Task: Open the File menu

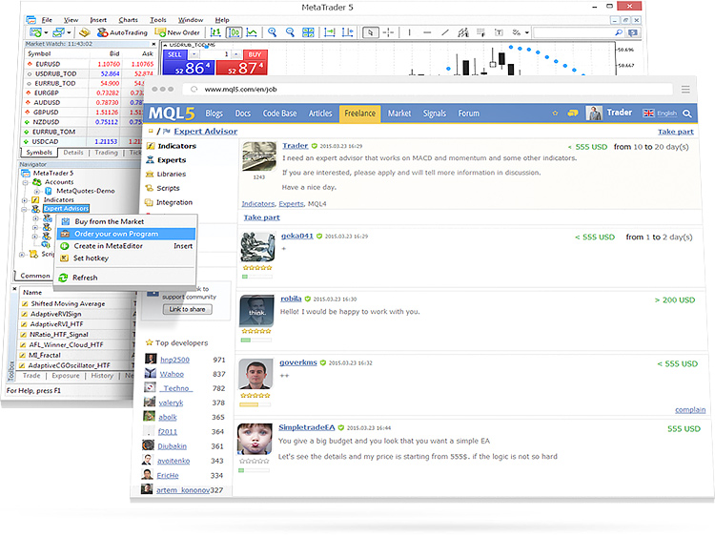Action: tap(47, 20)
